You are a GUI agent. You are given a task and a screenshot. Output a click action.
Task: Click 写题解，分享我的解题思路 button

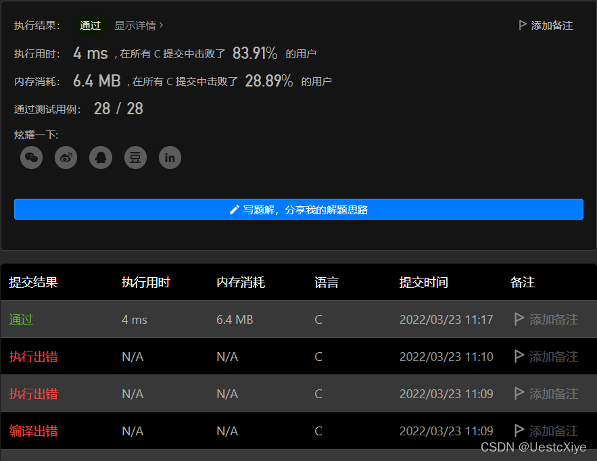[x=299, y=210]
